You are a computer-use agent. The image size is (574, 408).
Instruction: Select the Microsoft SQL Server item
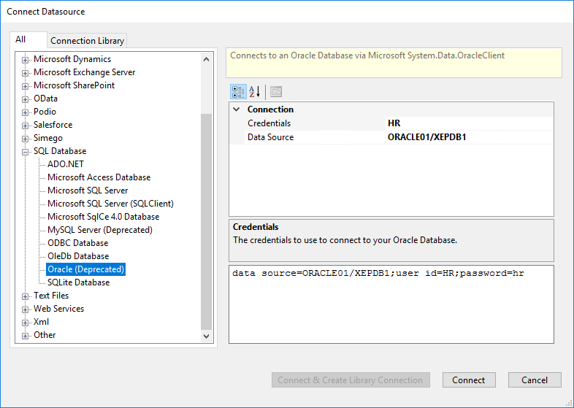[88, 190]
